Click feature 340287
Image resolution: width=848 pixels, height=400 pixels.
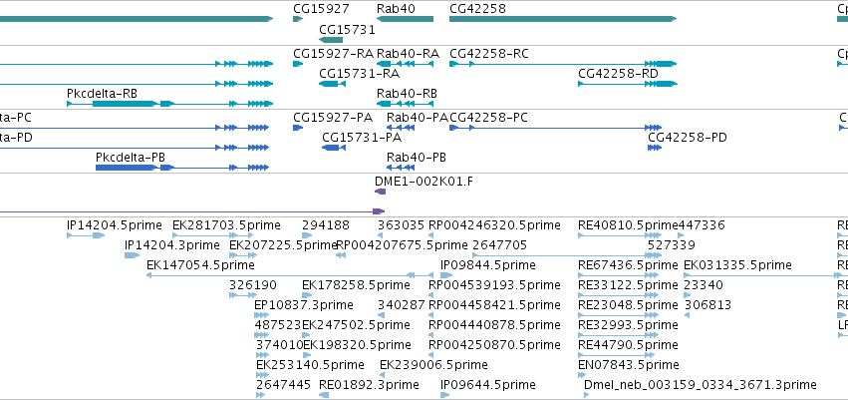[402, 304]
